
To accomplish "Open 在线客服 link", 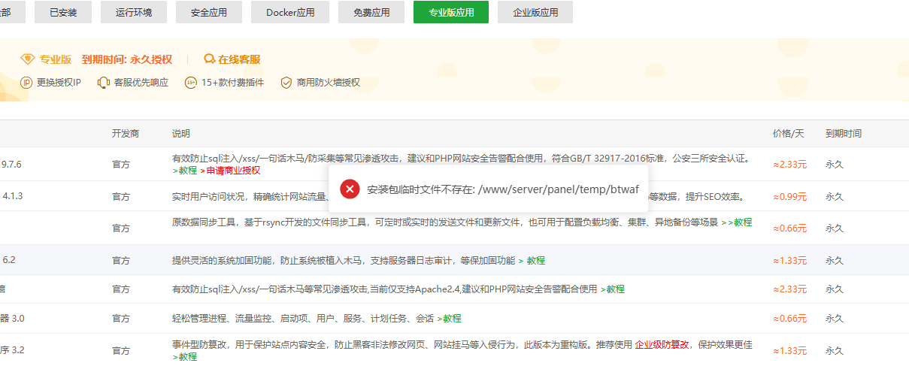I will 239,59.
